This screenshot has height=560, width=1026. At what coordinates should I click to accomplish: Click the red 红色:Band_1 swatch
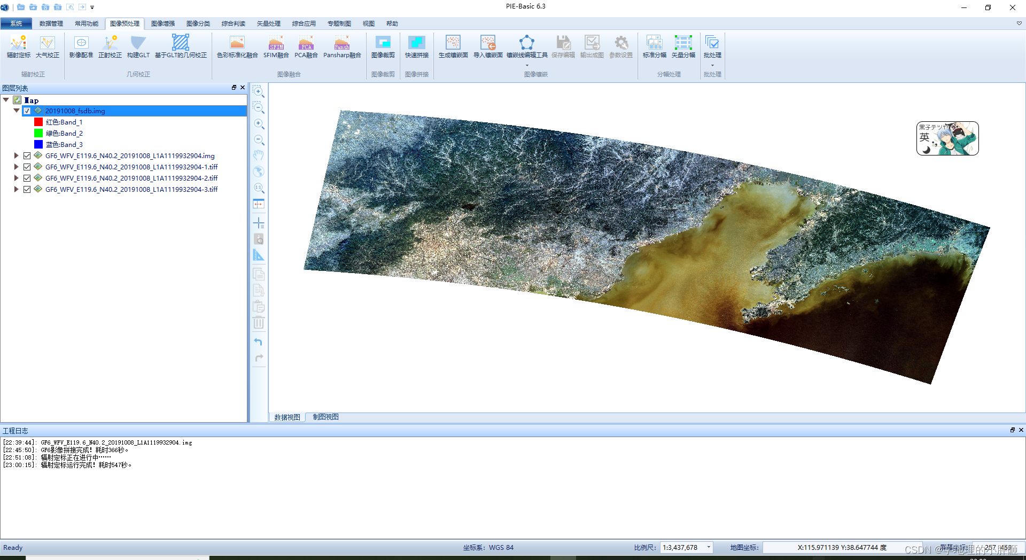(38, 122)
